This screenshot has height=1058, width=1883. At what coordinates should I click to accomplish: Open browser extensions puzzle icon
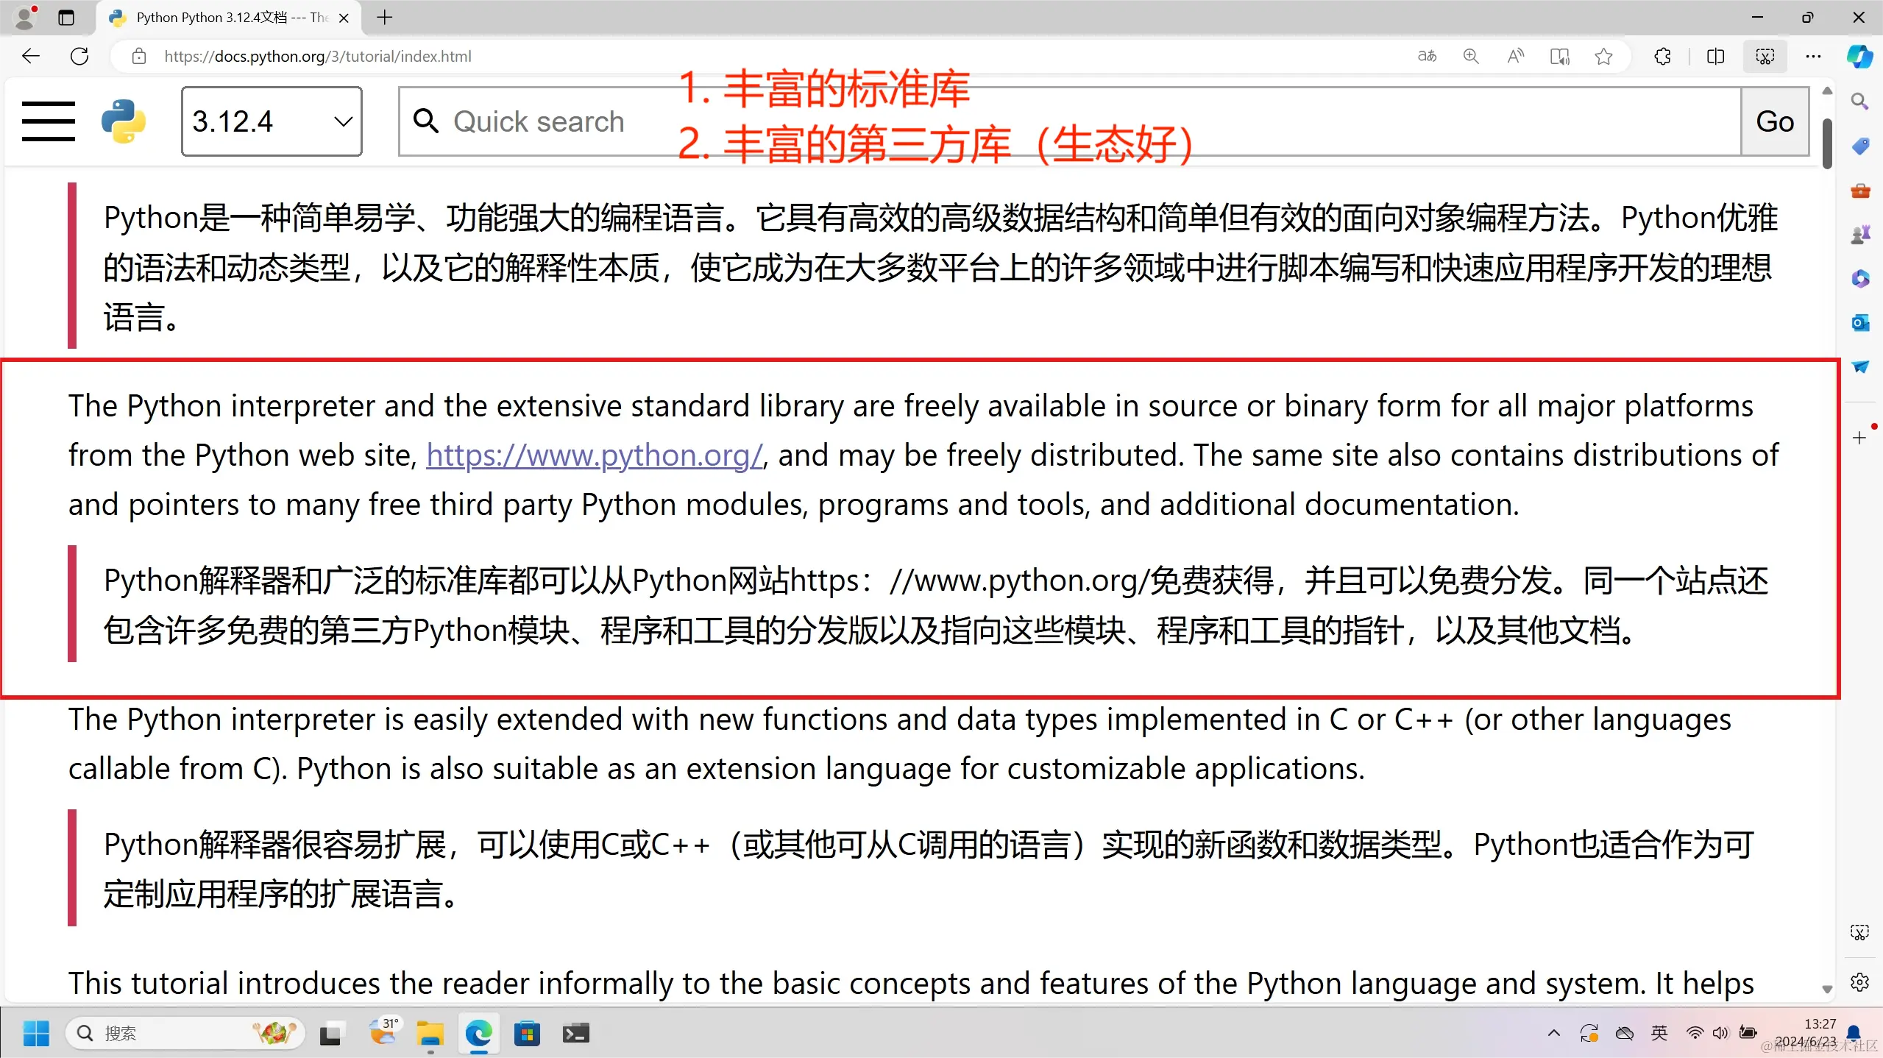[1662, 57]
